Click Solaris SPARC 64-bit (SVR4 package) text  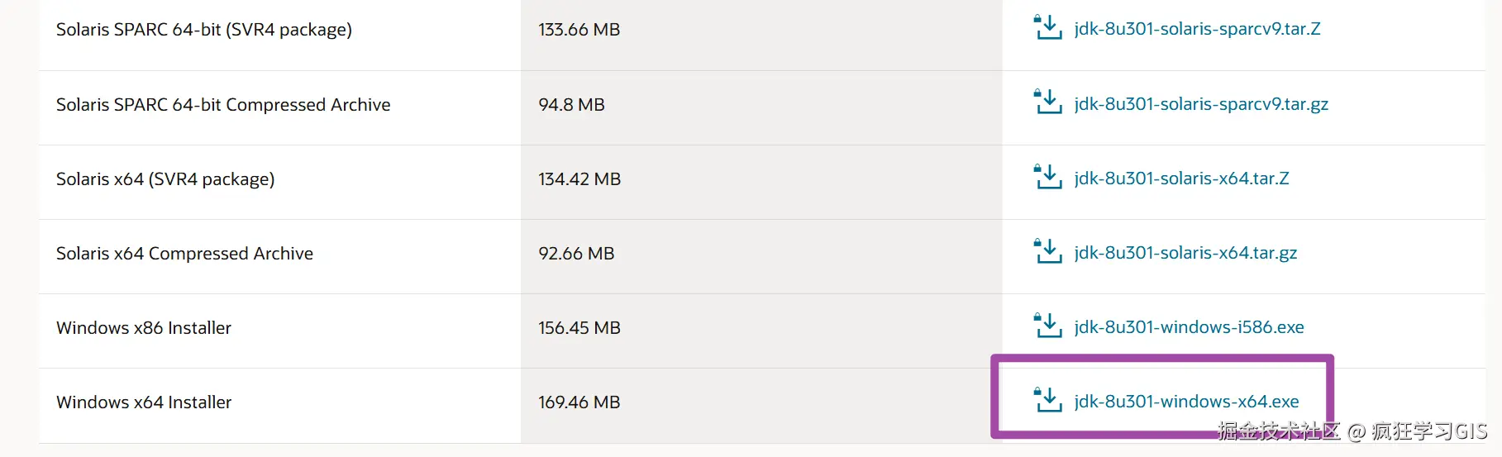pos(204,30)
